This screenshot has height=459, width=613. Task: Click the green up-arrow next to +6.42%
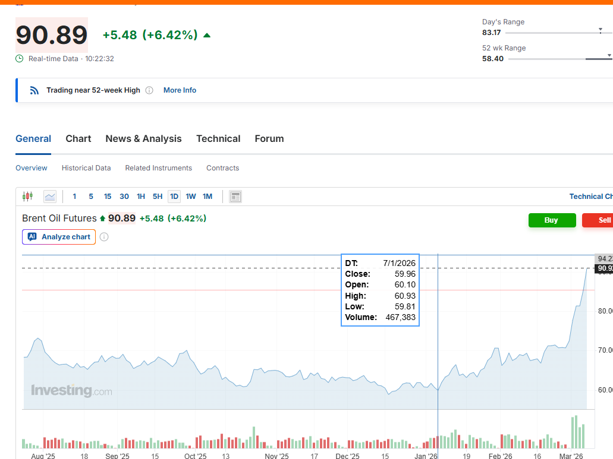[207, 35]
